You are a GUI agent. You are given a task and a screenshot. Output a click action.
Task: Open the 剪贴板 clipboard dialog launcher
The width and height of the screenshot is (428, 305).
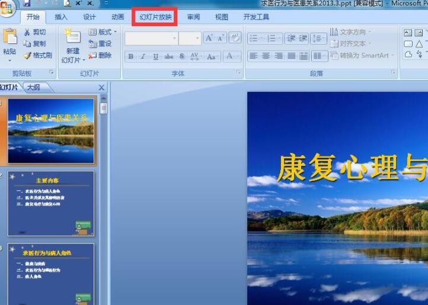point(52,72)
